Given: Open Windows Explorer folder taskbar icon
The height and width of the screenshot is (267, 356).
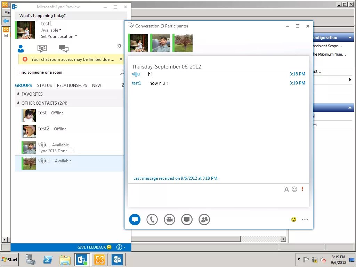Looking at the screenshot, I should tap(65, 260).
